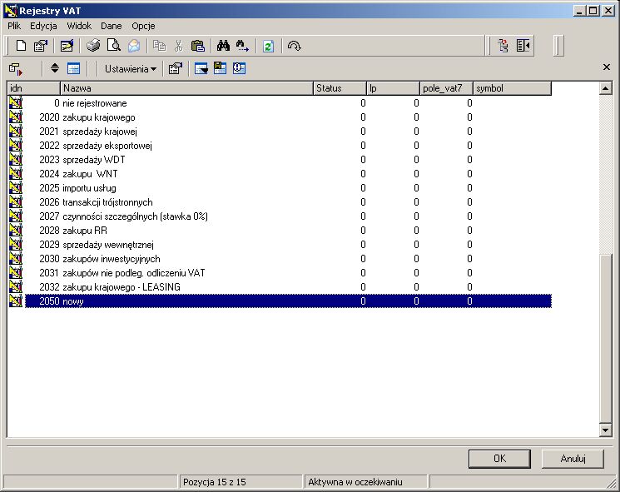Click status bar text 'Pozycja 15 z 15'

click(215, 482)
